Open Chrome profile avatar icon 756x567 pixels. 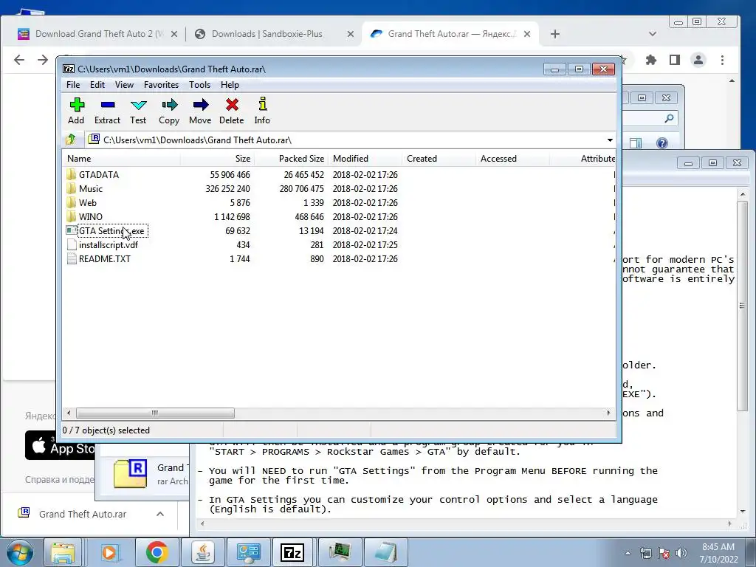[x=698, y=60]
